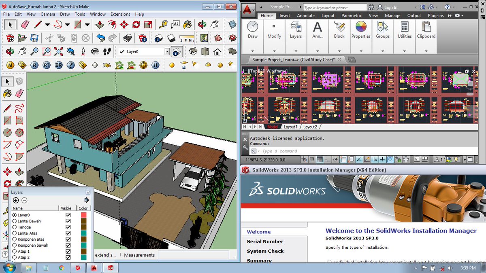Pick the Push/Pull tool in SketchUp's top toolbar

[100, 25]
